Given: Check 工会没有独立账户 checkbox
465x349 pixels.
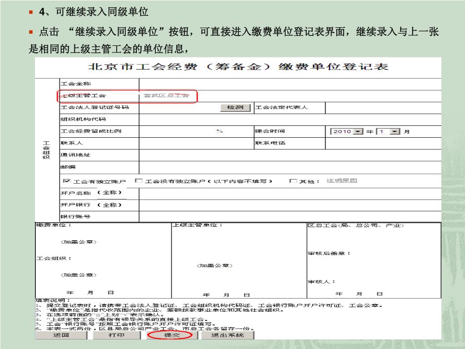Looking at the screenshot, I should tap(139, 181).
